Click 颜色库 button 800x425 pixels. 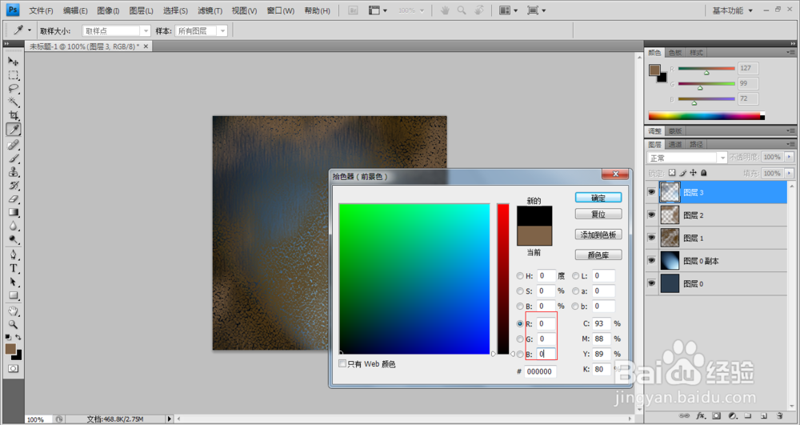pyautogui.click(x=598, y=255)
